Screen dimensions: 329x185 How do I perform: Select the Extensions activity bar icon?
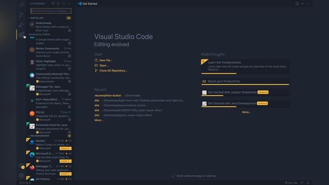coord(21,35)
